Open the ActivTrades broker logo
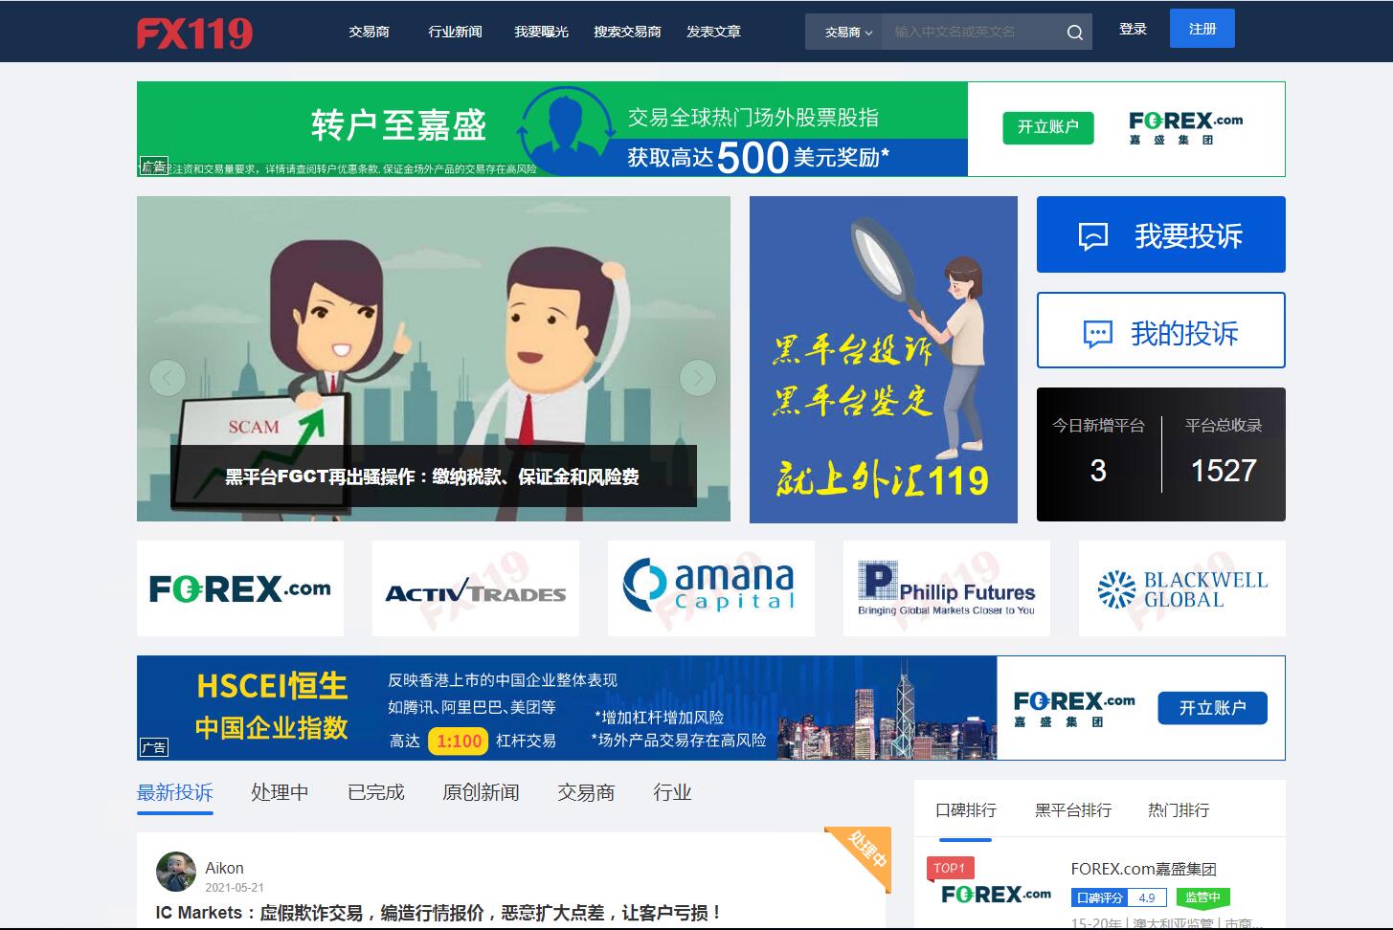1393x930 pixels. coord(476,588)
